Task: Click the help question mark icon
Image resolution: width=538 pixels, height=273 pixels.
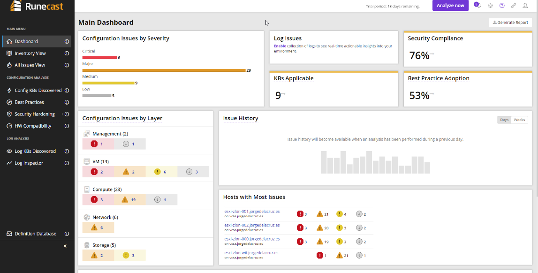Action: (502, 6)
